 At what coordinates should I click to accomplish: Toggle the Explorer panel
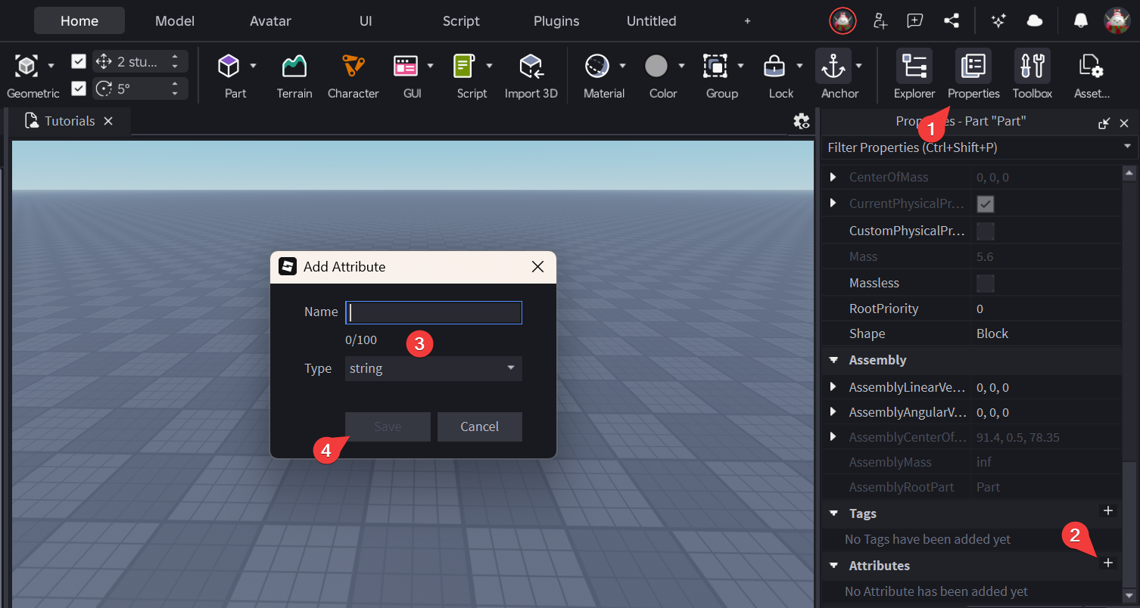[914, 67]
